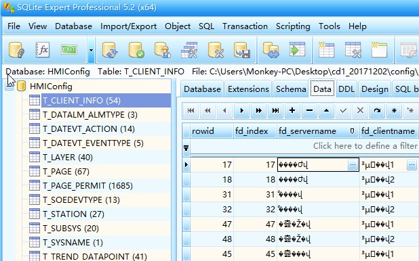Sort by the fd_index column header
The width and height of the screenshot is (419, 261).
click(255, 131)
